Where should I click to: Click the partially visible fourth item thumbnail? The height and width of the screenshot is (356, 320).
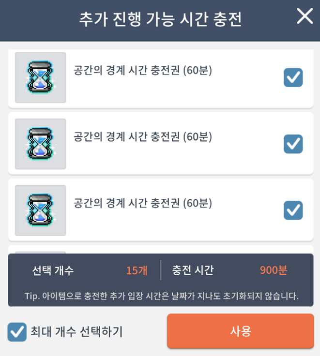40,252
